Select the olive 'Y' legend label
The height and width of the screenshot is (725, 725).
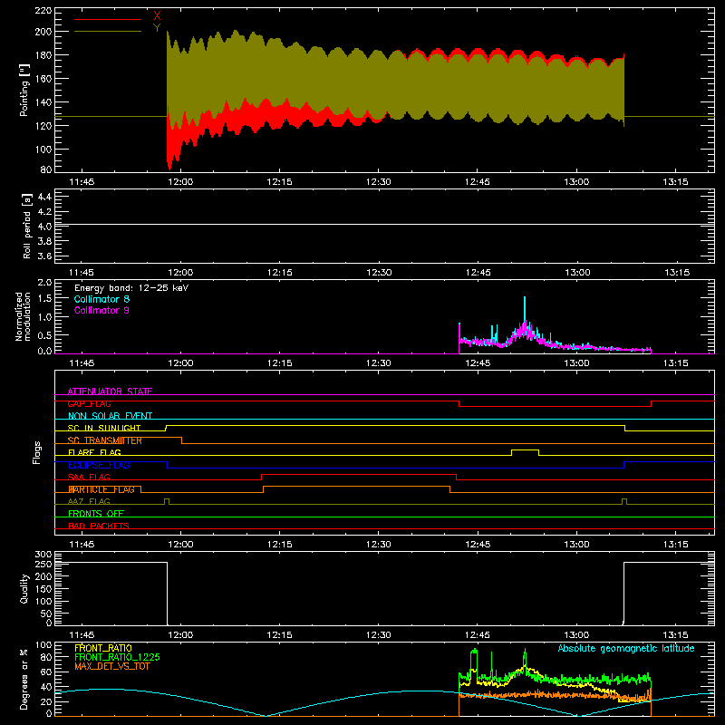[157, 28]
